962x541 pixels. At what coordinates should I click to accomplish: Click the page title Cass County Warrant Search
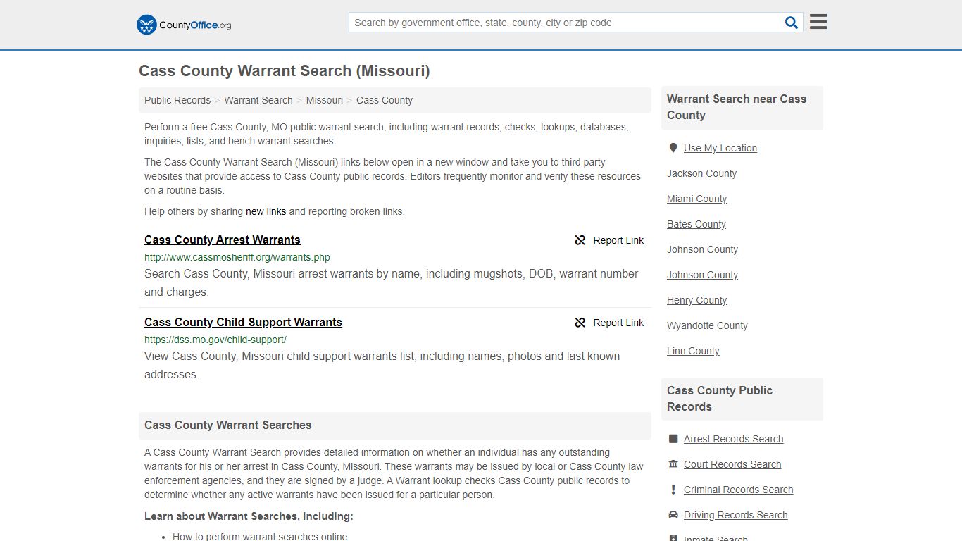coord(285,70)
